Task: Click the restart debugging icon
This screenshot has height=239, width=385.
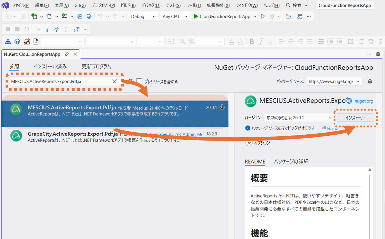Action: tap(27, 29)
